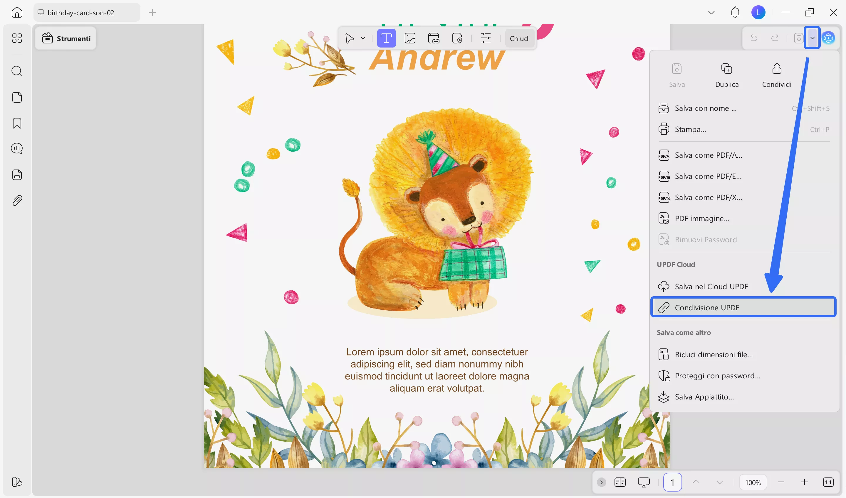Expand the tab list chevron next to notifications
846x498 pixels.
pos(711,12)
